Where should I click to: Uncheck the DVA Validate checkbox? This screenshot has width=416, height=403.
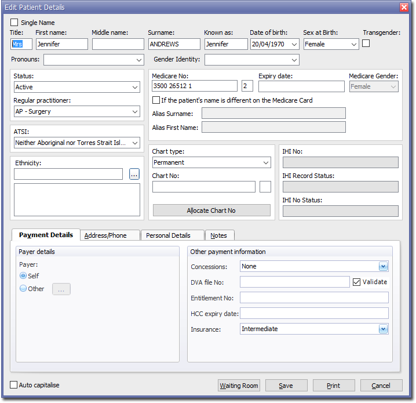[x=357, y=282]
